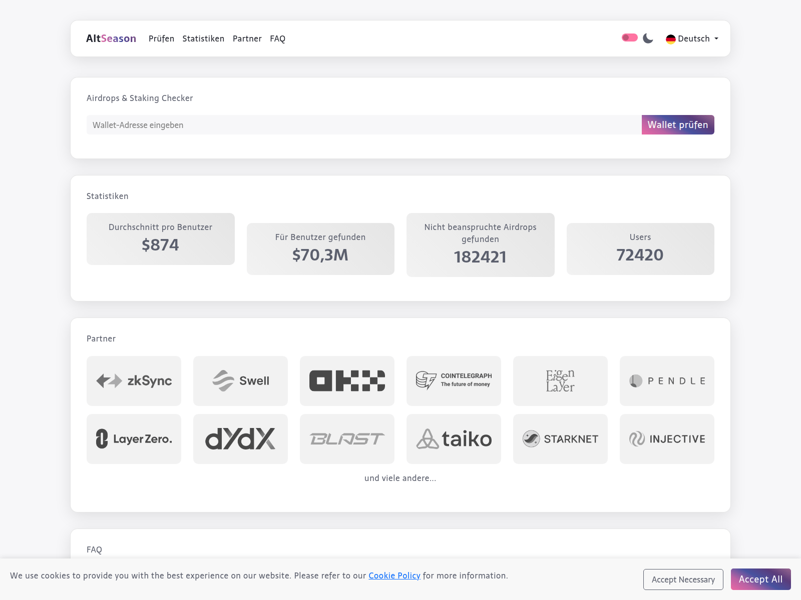Open the Cointelegraph partner logo
This screenshot has height=600, width=801.
[454, 381]
